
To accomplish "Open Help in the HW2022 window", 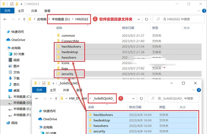I will (204, 11).
